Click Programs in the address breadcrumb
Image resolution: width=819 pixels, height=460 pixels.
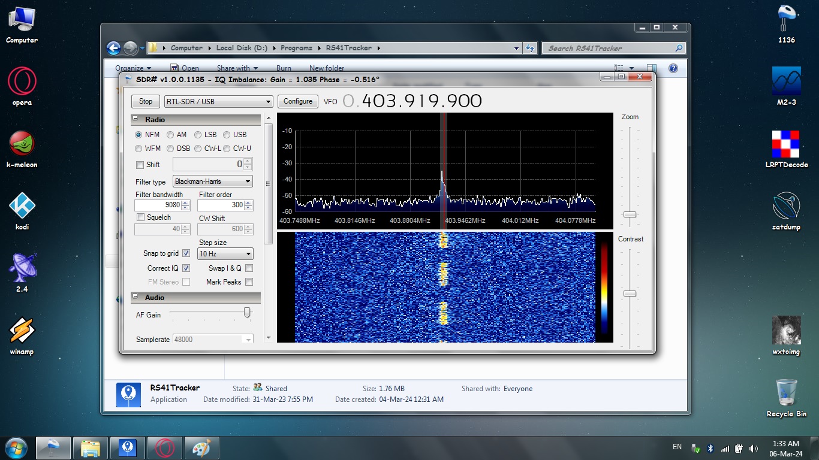click(x=296, y=48)
